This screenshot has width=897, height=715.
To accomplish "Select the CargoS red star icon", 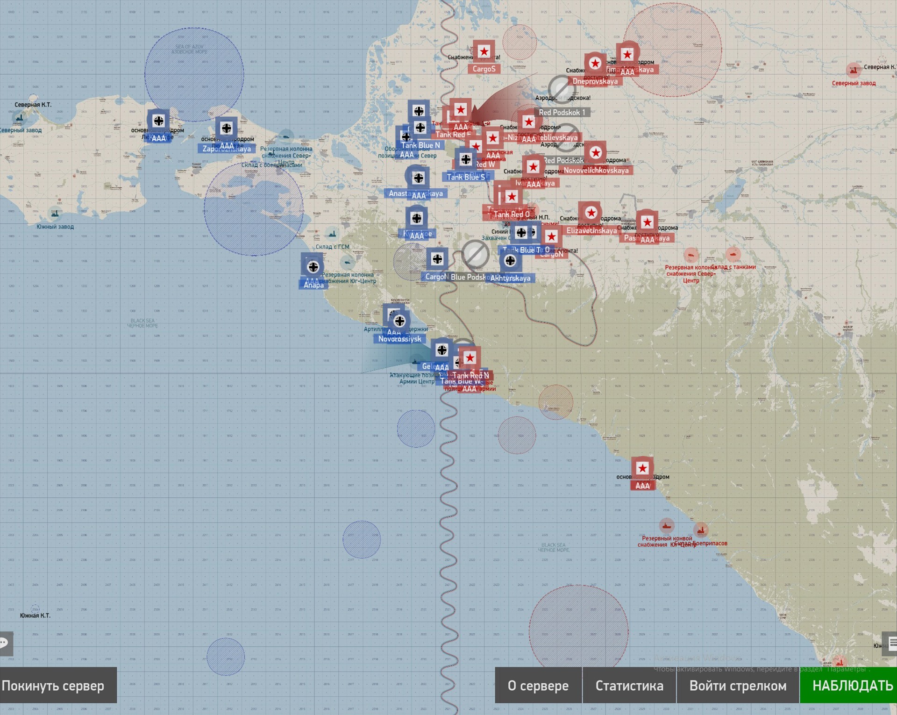I will tap(484, 52).
